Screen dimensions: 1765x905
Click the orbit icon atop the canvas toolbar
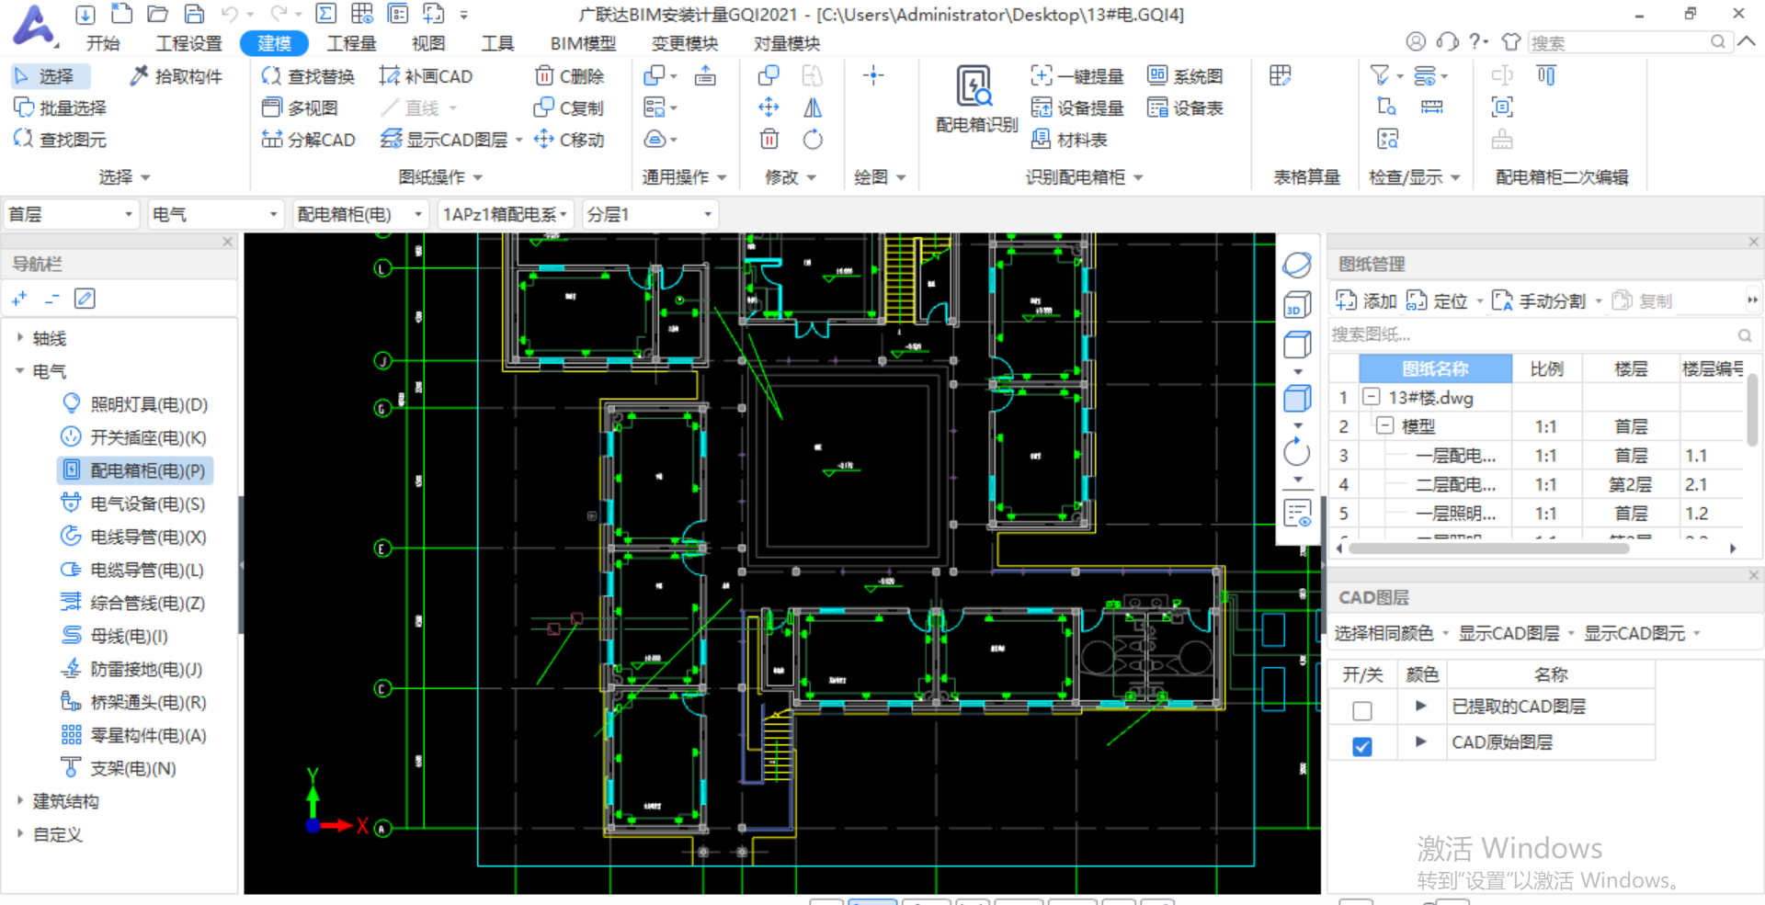(1297, 265)
